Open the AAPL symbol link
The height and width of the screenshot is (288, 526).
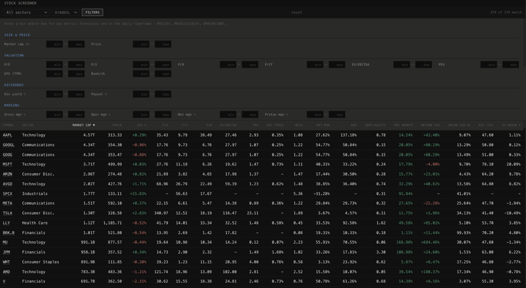point(8,135)
